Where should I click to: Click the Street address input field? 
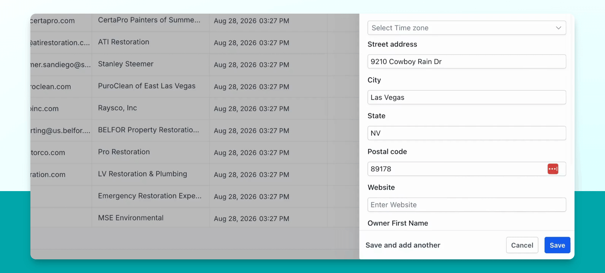point(467,61)
